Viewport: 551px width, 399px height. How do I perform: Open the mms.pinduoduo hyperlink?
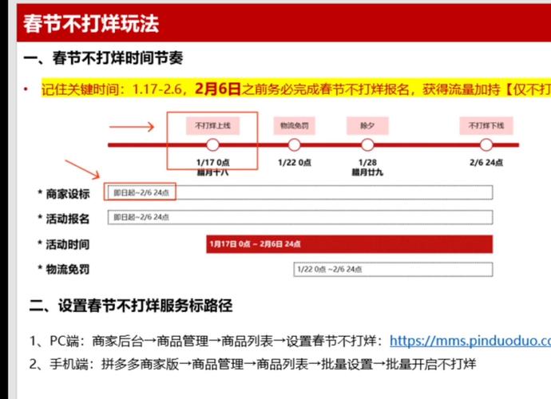[x=470, y=341]
